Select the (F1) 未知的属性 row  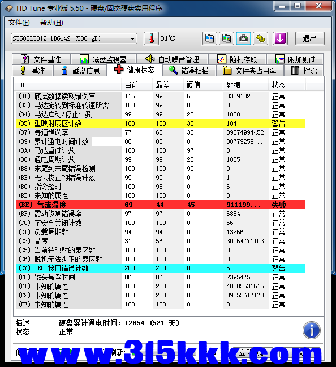click(161, 286)
